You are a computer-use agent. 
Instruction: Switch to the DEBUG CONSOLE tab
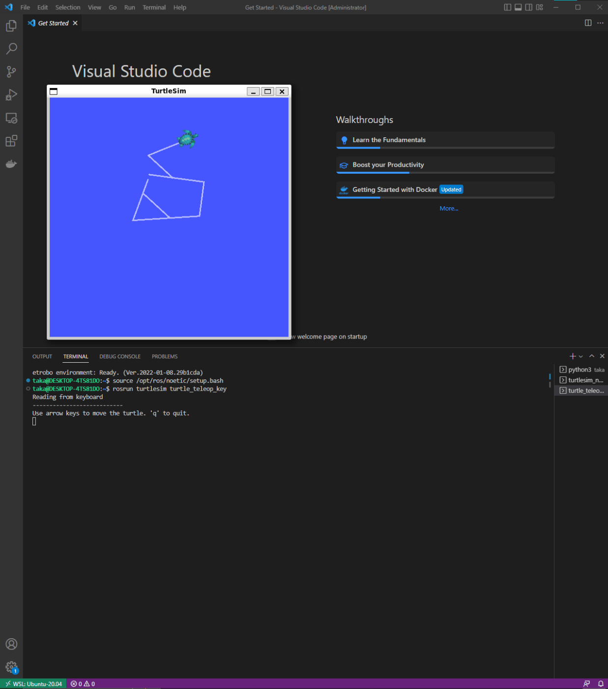coord(120,356)
